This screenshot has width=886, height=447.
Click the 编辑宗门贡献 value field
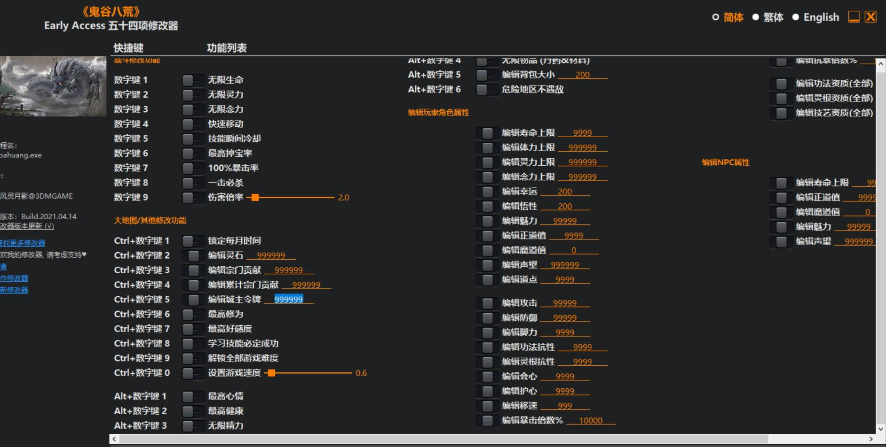pos(289,270)
